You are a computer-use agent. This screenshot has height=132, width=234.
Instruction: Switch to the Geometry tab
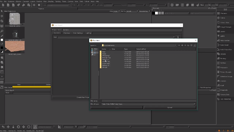point(57,33)
